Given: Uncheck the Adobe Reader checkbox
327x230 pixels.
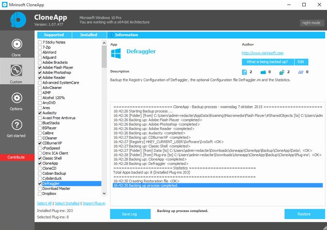Looking at the screenshot, I should [40, 78].
